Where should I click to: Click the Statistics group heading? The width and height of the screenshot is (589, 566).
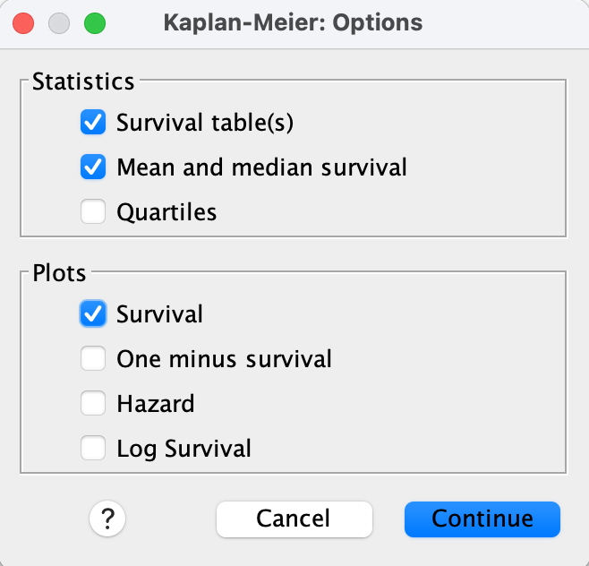(x=83, y=81)
